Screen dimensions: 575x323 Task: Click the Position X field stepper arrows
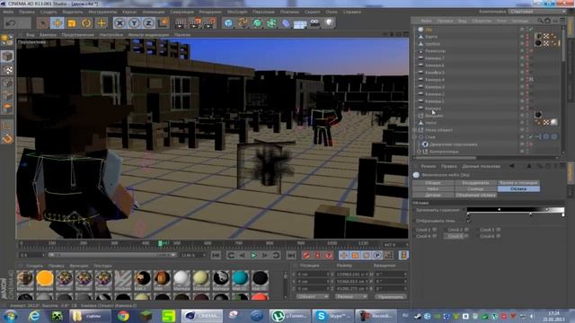329,274
